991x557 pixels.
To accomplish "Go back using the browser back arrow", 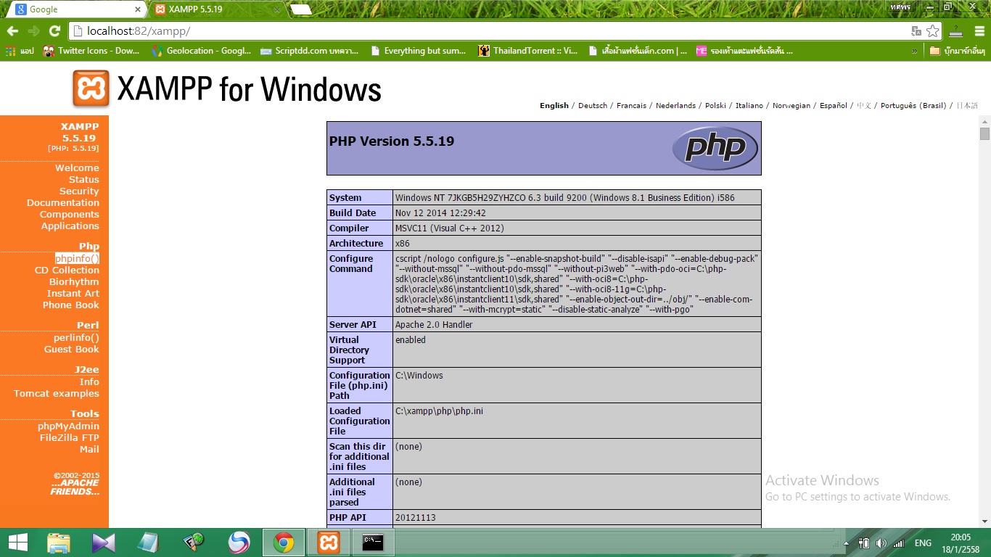I will coord(12,31).
